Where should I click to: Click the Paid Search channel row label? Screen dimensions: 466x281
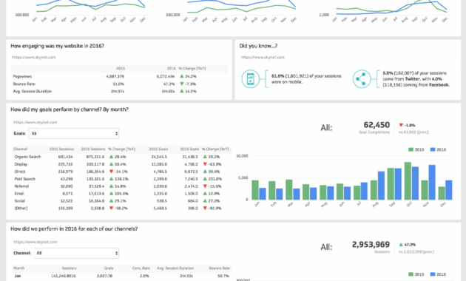[x=24, y=179]
